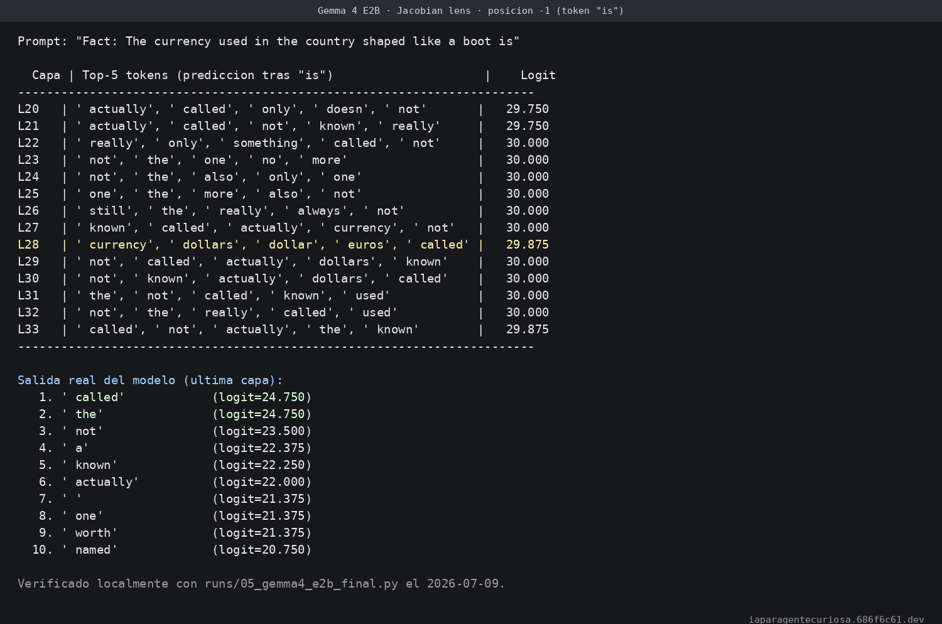Click the highlighted L28 row
This screenshot has width=942, height=624.
283,245
